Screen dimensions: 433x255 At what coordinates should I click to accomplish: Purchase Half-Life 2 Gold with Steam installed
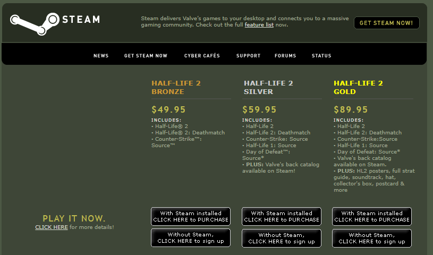pyautogui.click(x=372, y=216)
